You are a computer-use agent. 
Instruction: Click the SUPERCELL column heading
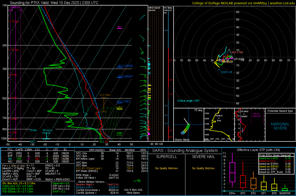click(x=167, y=157)
